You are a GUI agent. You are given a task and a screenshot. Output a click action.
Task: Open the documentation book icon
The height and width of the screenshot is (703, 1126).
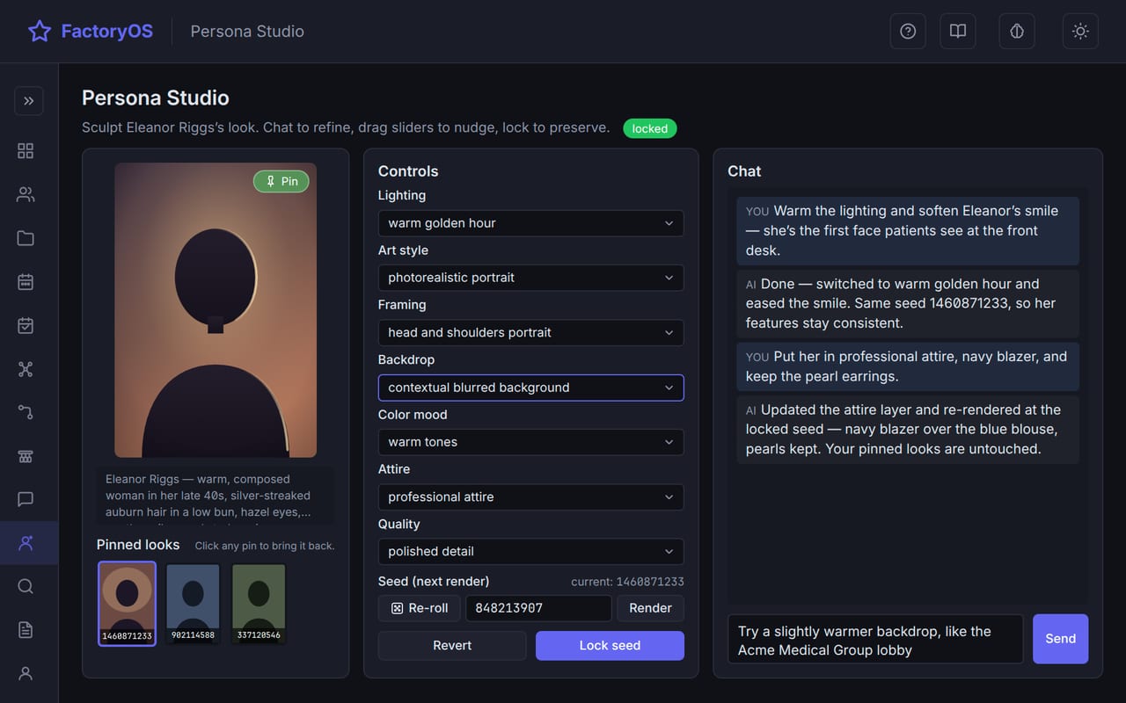pyautogui.click(x=958, y=32)
